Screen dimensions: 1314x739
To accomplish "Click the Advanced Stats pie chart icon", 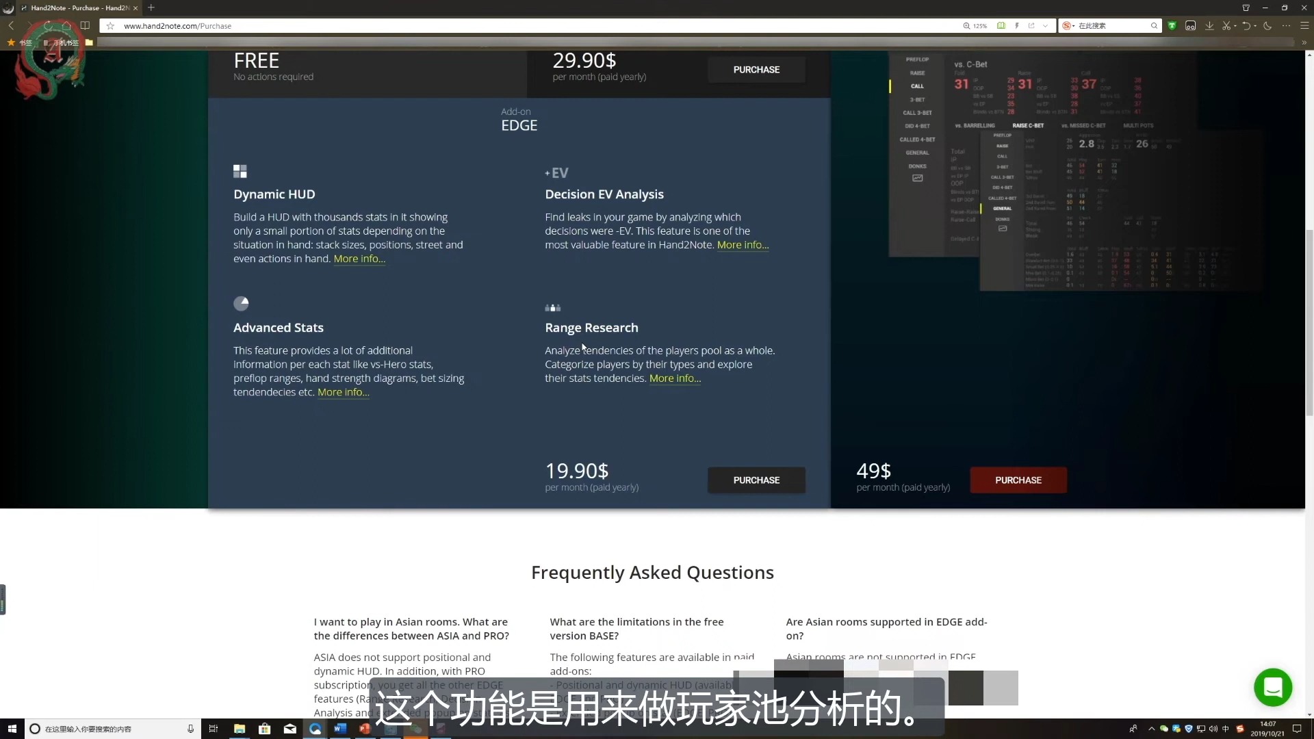I will pos(241,303).
